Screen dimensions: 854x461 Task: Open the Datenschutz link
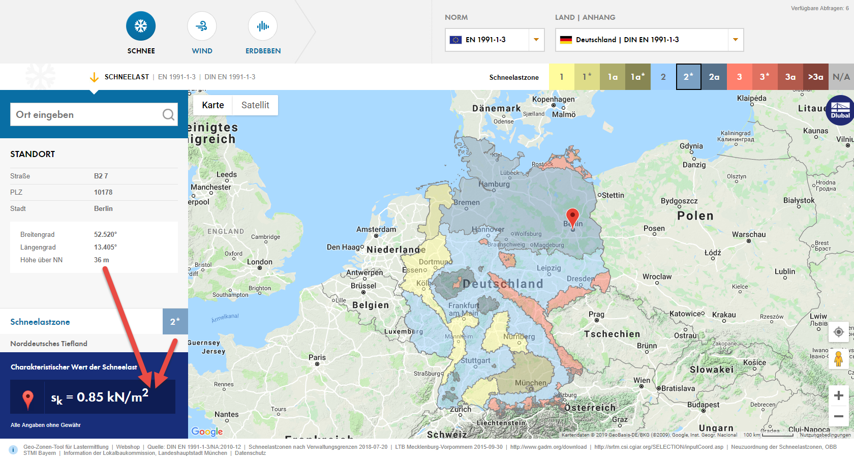tap(250, 453)
